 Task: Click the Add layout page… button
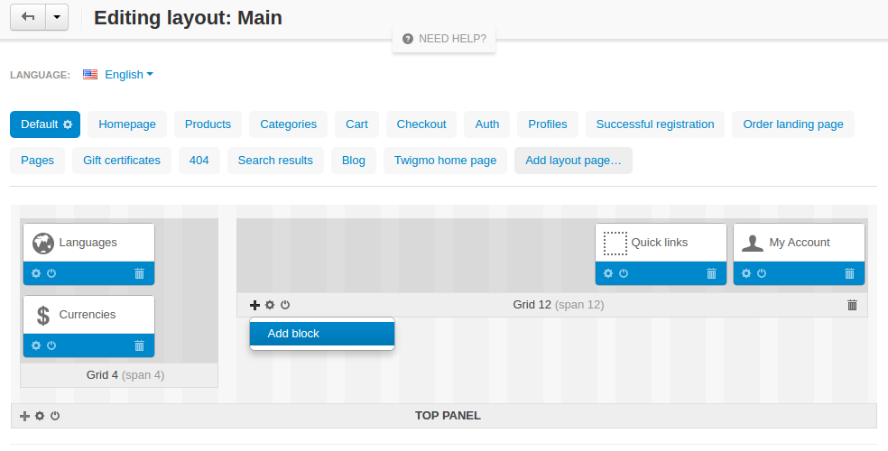click(573, 161)
